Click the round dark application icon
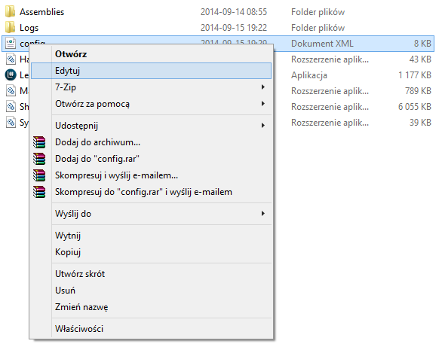 [11, 75]
